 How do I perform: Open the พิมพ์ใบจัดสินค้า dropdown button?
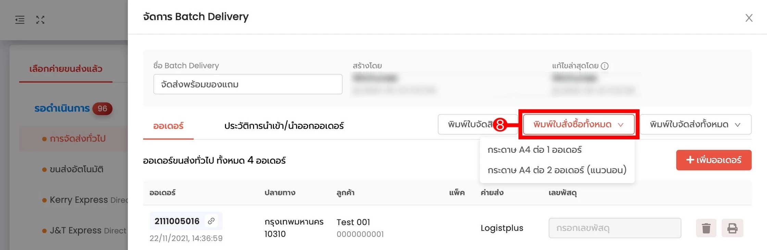470,124
